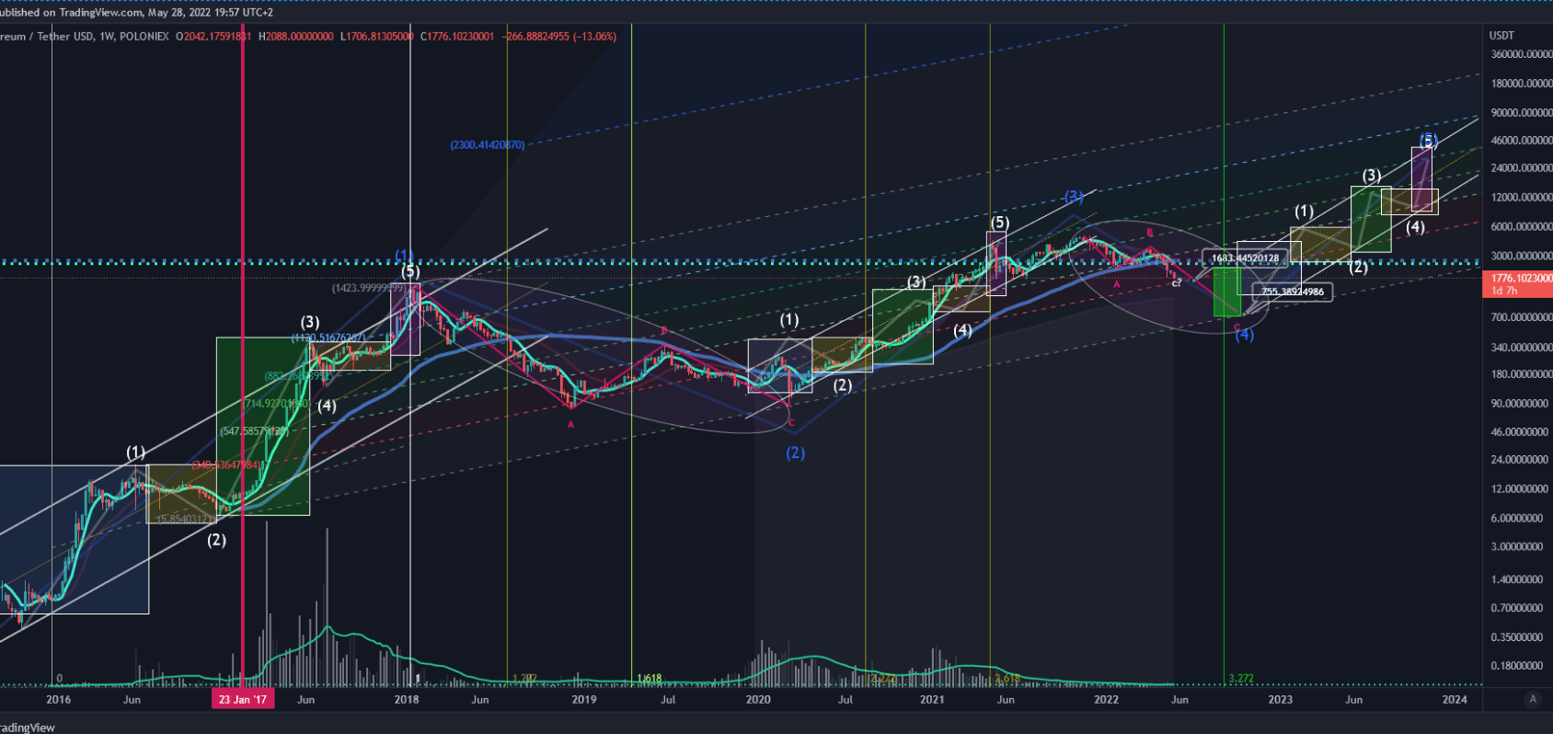Click the TradingView logo watermark link
This screenshot has height=734, width=1553.
(27, 728)
